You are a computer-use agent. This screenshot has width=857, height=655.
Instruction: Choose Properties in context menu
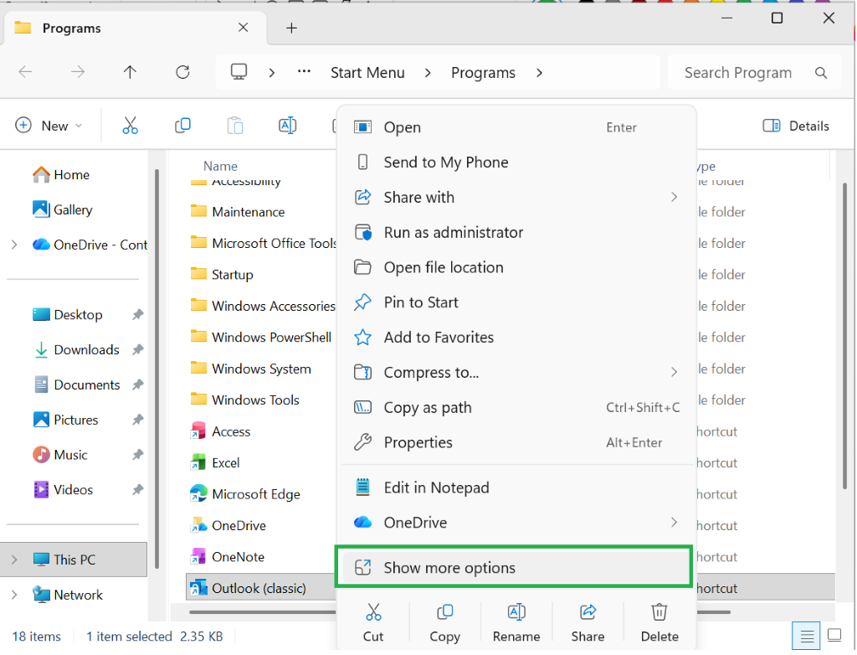[x=516, y=442]
